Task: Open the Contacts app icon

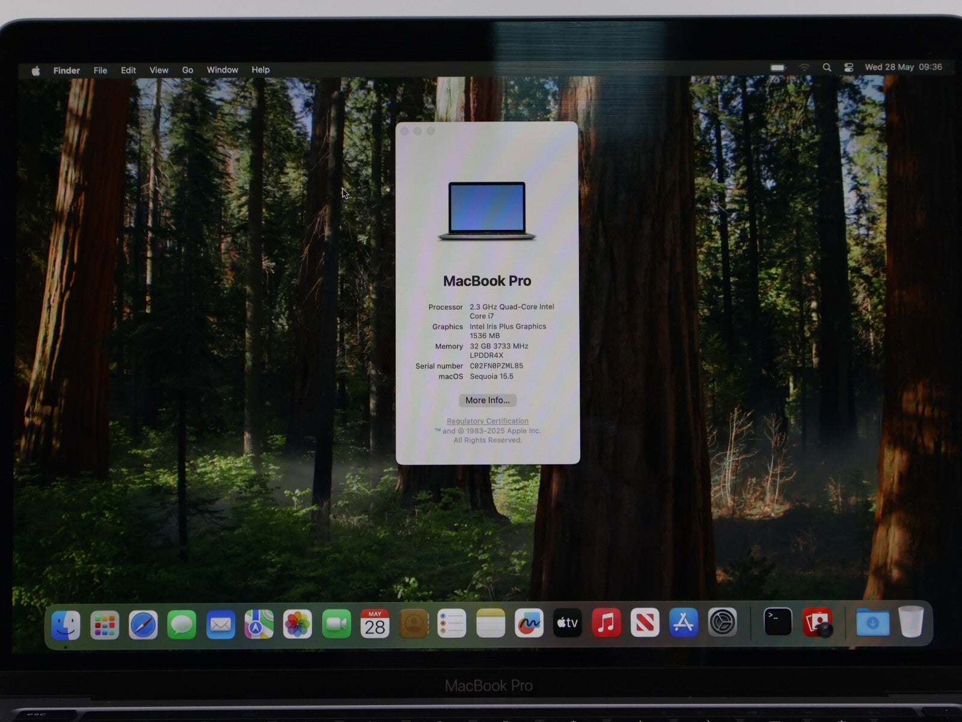Action: (x=413, y=624)
